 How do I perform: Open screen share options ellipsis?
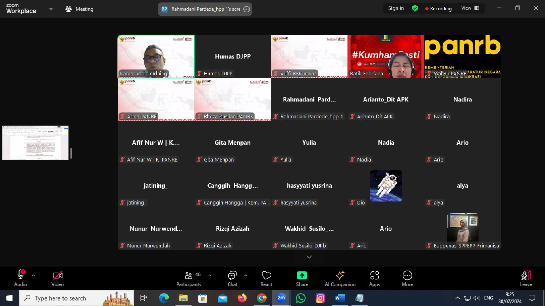[x=247, y=9]
